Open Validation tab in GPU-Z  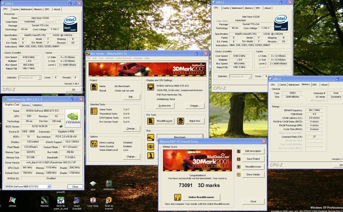click(x=37, y=105)
